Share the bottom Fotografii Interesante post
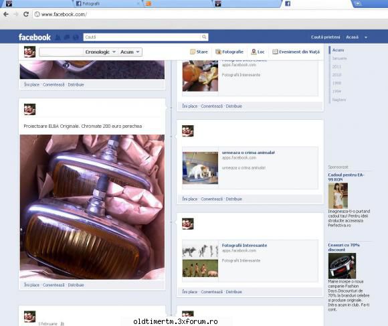This screenshot has width=388, height=326. coord(234,292)
